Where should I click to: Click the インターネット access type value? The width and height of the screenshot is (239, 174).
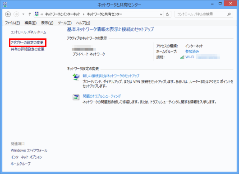point(194,46)
